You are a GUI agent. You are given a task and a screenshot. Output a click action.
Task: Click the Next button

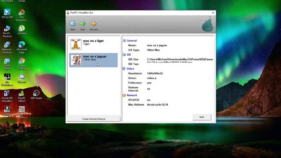202,117
